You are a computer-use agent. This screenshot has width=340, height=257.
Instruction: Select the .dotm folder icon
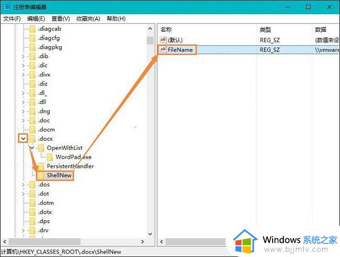pyautogui.click(x=32, y=203)
